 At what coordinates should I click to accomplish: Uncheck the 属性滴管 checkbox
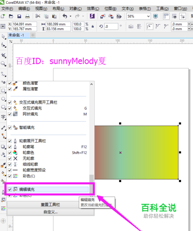[10, 89]
